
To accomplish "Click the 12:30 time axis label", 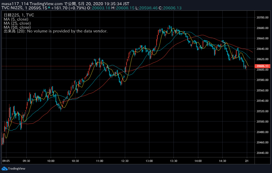I will 125,161.
